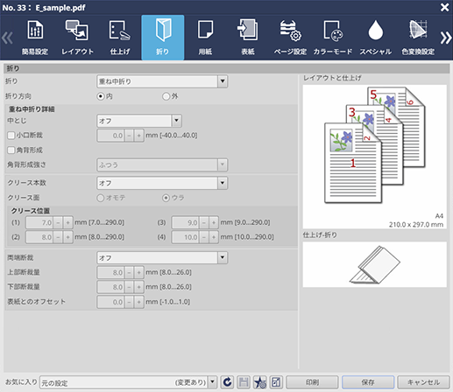Click the 印刷 print button

point(312,382)
